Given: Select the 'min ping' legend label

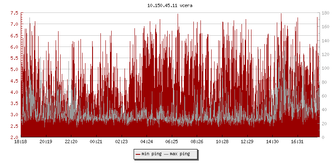Looking at the screenshot, I should [151, 154].
